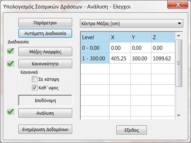Open the Κέντρα Μάζας (cm) dropdown
Viewport: 191px width, 143px height.
132,23
